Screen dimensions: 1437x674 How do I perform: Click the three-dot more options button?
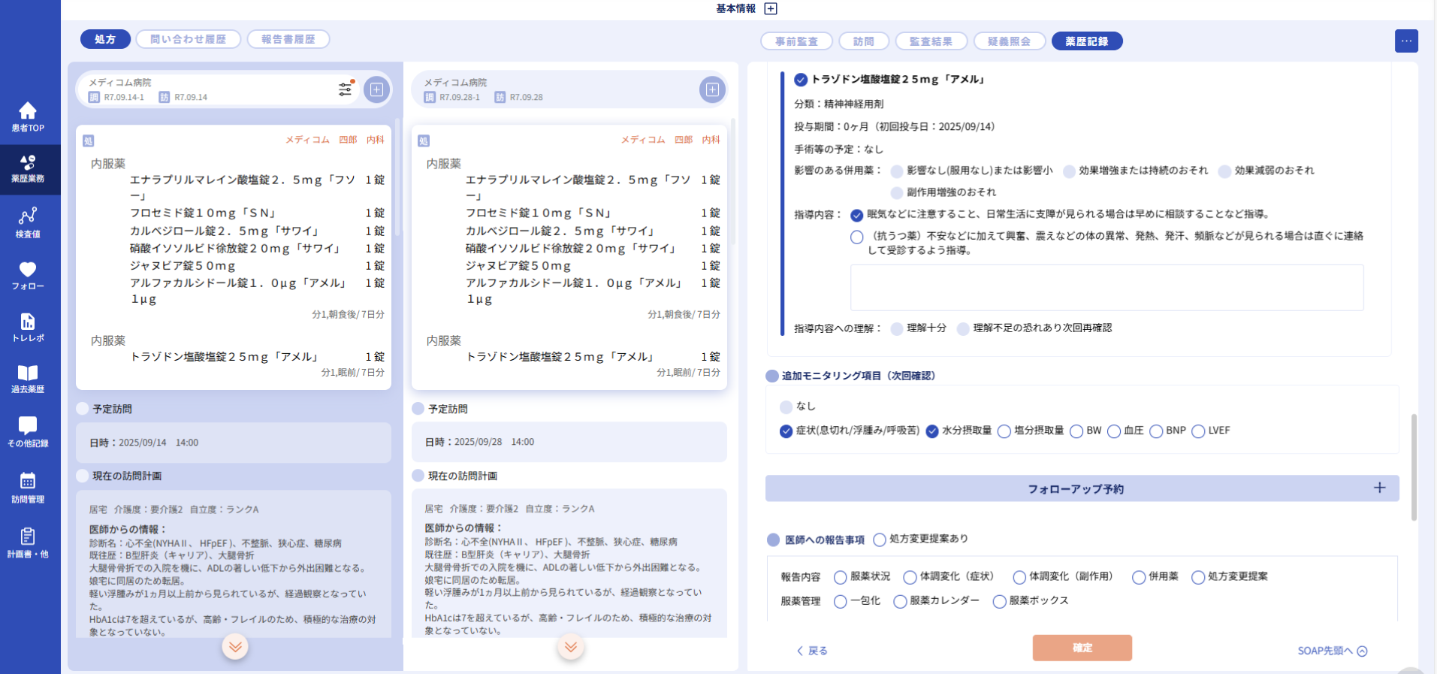tap(1405, 41)
